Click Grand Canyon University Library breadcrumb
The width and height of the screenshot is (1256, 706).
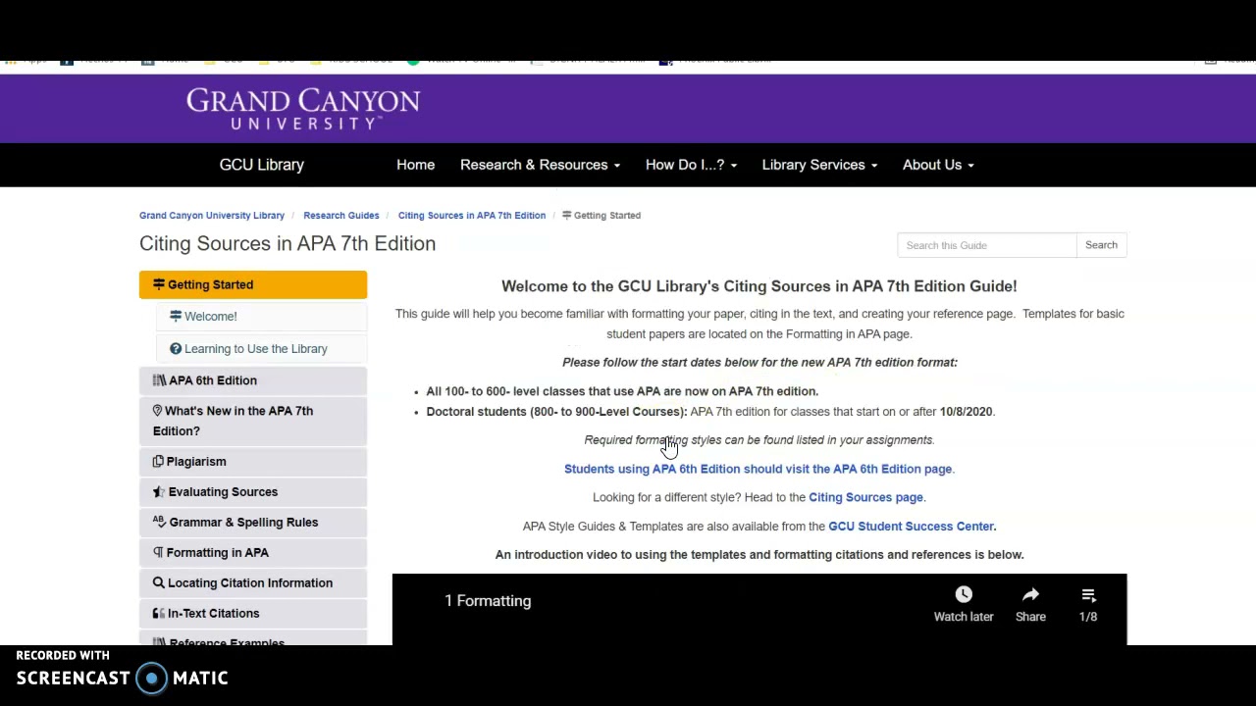[x=212, y=215]
